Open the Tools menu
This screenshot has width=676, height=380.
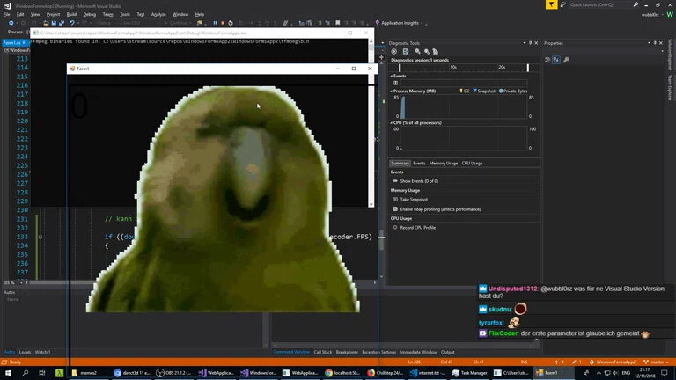point(125,14)
